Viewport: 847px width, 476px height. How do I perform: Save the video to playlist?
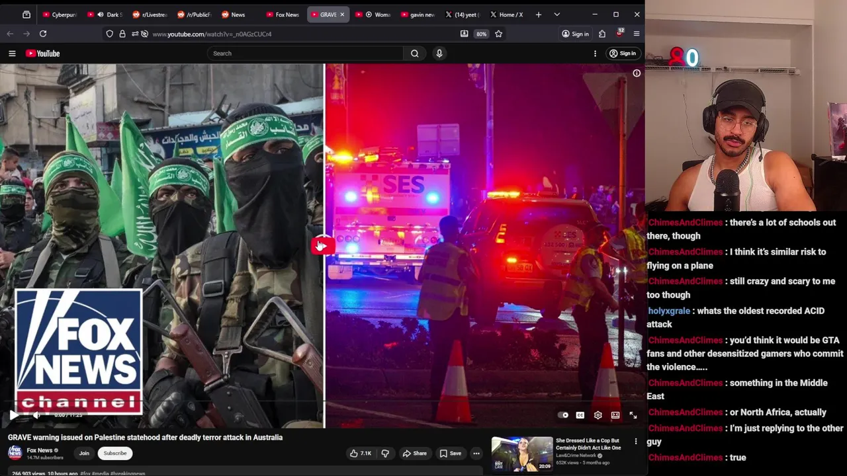coord(451,454)
